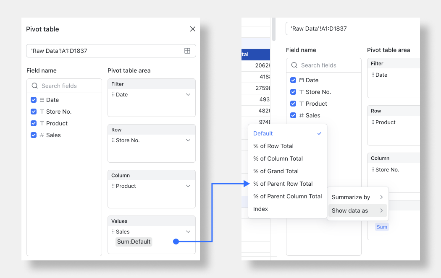Click the calendar icon next to Date field
This screenshot has width=441, height=278.
(42, 100)
